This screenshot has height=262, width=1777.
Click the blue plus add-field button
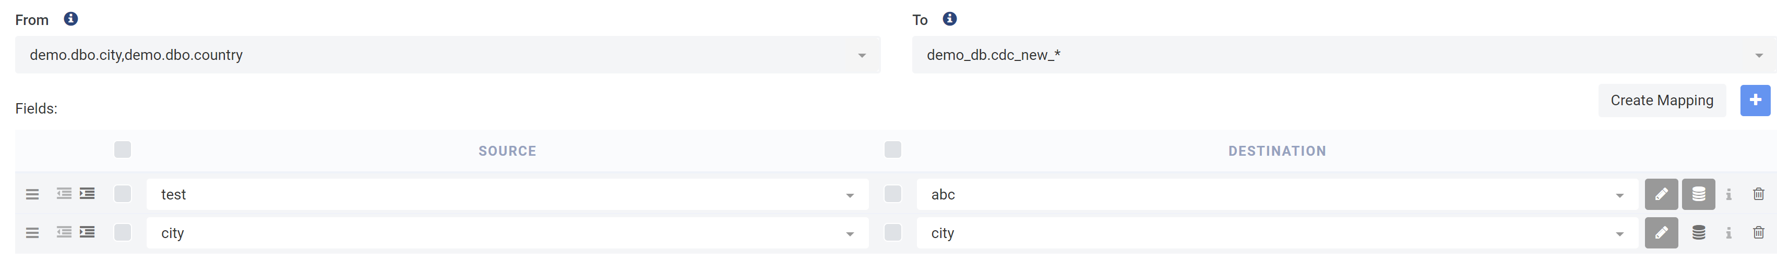pyautogui.click(x=1755, y=101)
